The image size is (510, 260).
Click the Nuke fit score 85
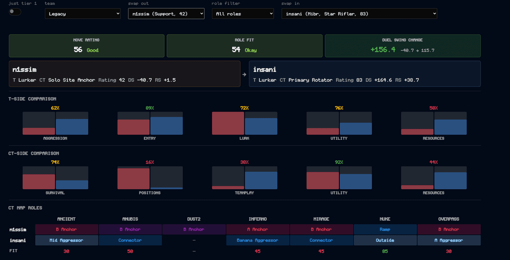point(385,251)
